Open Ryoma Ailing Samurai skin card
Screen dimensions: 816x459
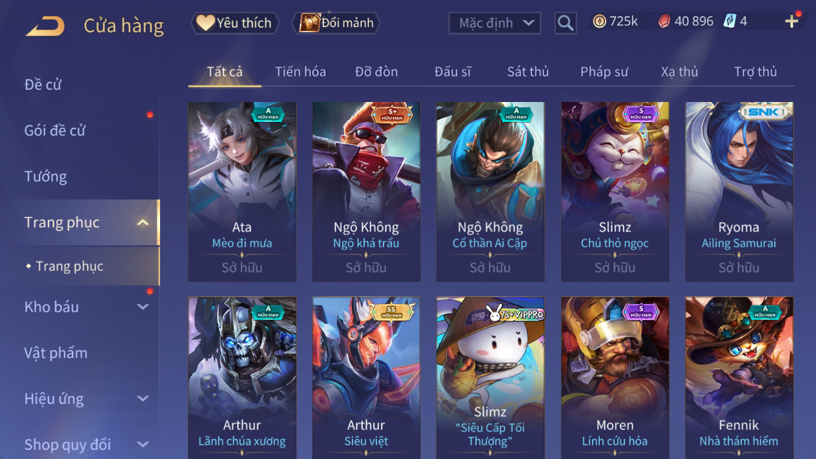pyautogui.click(x=739, y=192)
